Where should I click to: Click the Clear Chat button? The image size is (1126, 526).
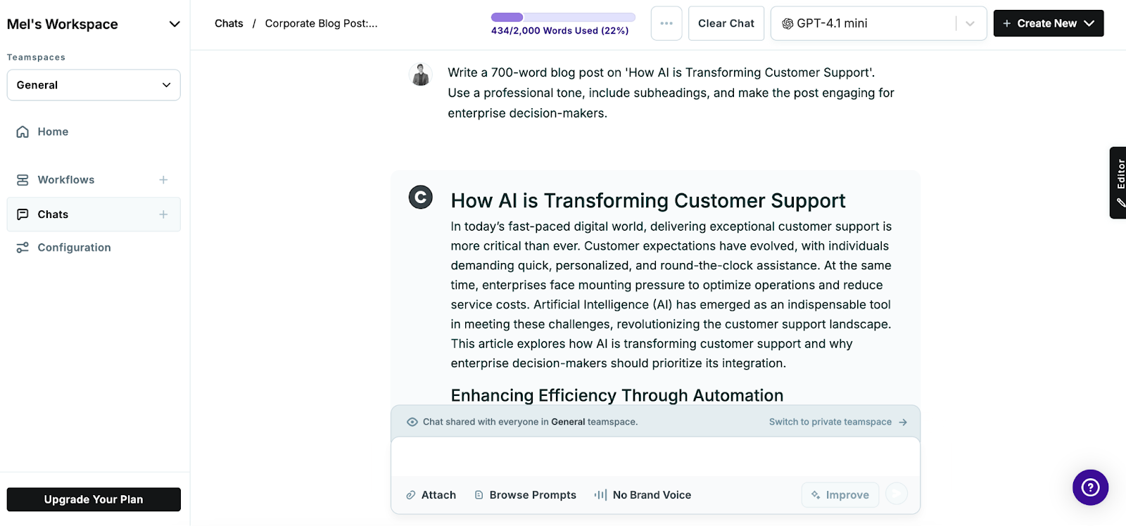(x=726, y=23)
